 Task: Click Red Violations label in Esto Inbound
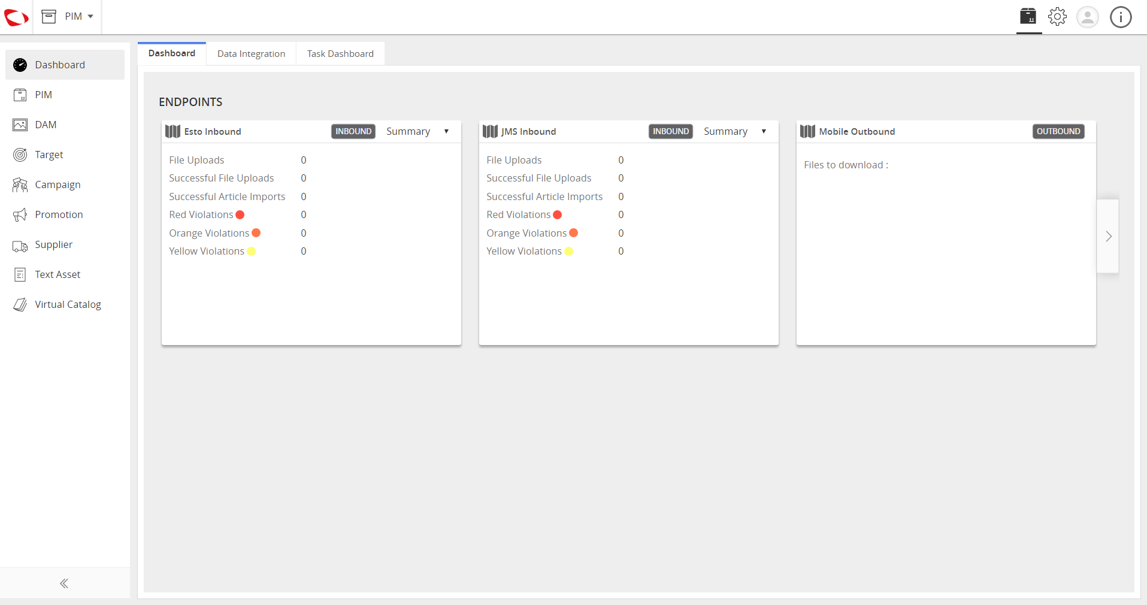pyautogui.click(x=201, y=214)
